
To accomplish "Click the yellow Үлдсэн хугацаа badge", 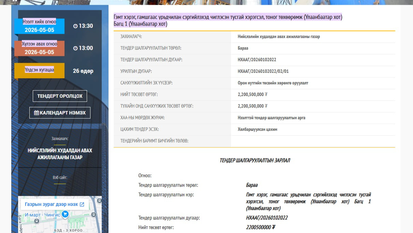I will point(39,70).
